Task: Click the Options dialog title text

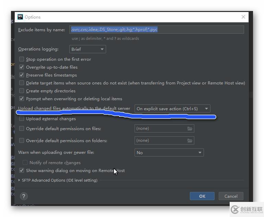Action: pos(33,17)
